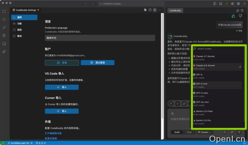Open the Claude model selector dropdown
Image resolution: width=248 pixels, height=145 pixels.
click(204, 132)
